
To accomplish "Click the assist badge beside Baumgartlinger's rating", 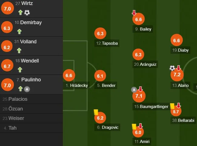I will (x=134, y=90).
